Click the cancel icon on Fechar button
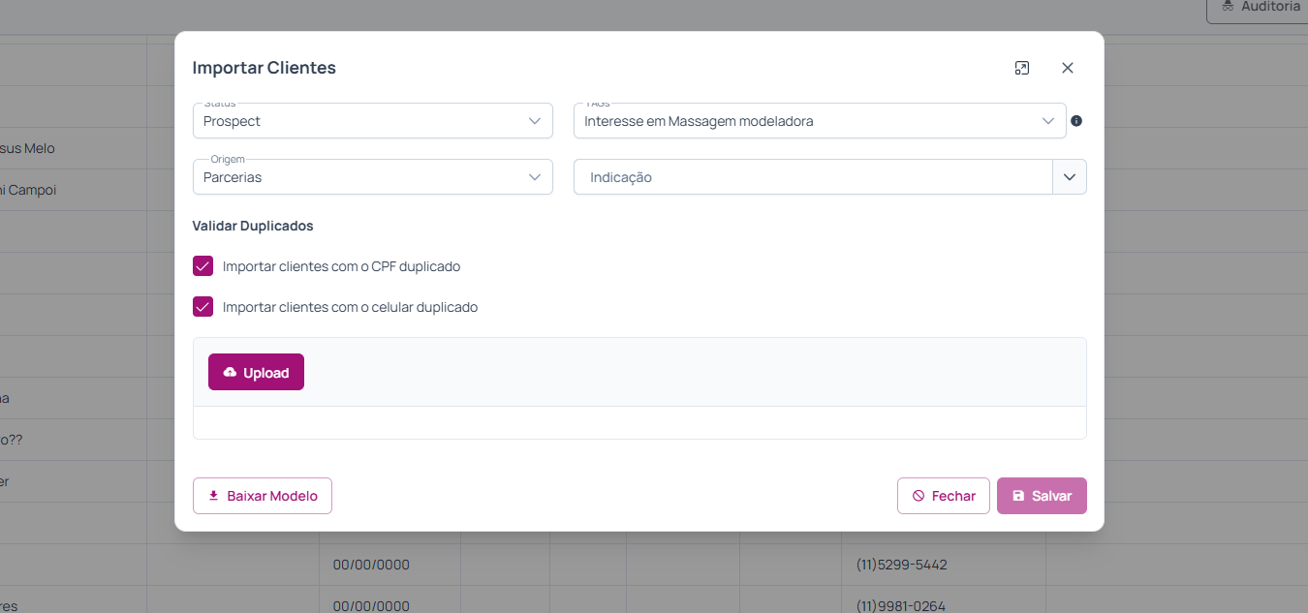Screen dimensions: 1308x613 coord(919,496)
